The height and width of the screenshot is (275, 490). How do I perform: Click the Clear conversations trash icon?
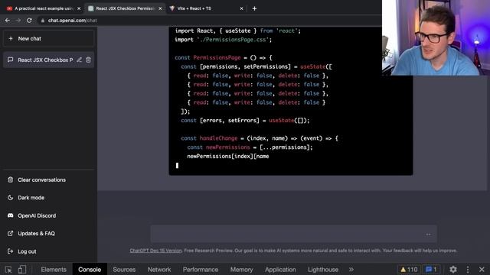pos(10,180)
